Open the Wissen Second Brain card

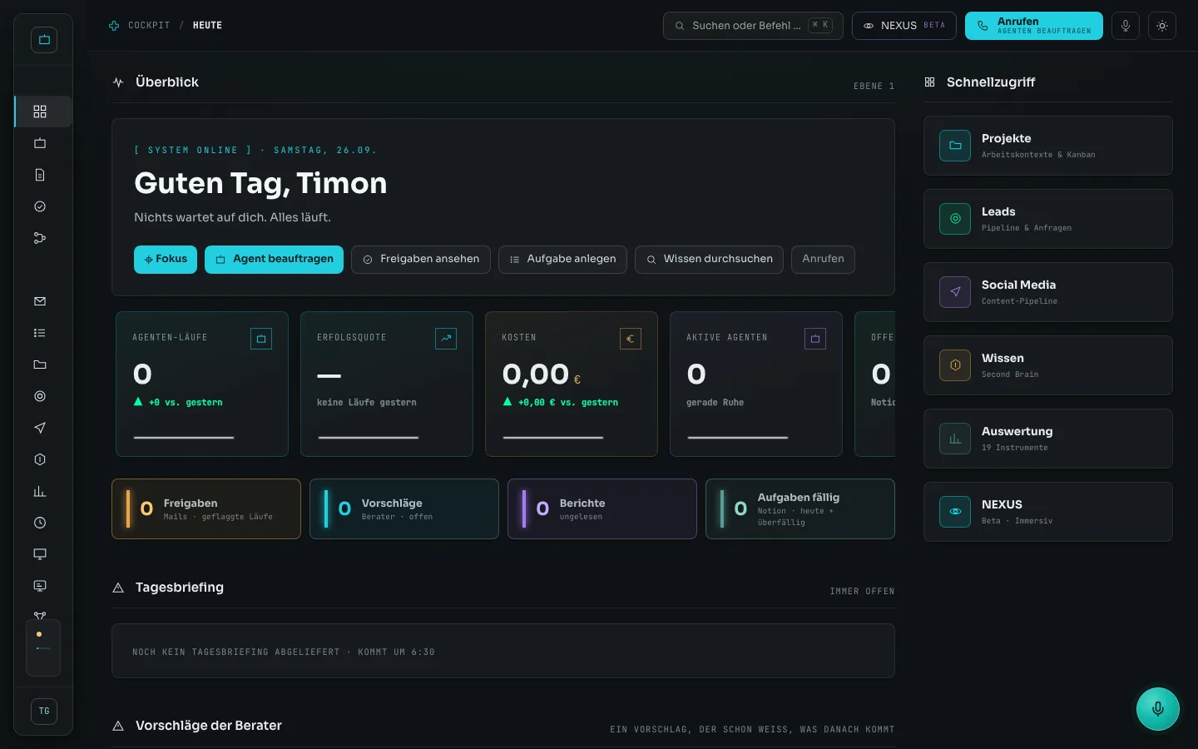coord(1048,365)
